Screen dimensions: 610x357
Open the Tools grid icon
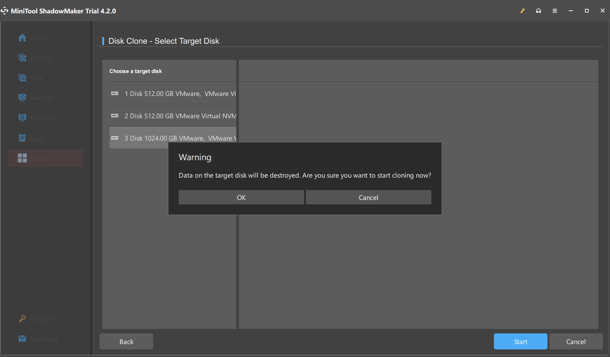(x=22, y=158)
